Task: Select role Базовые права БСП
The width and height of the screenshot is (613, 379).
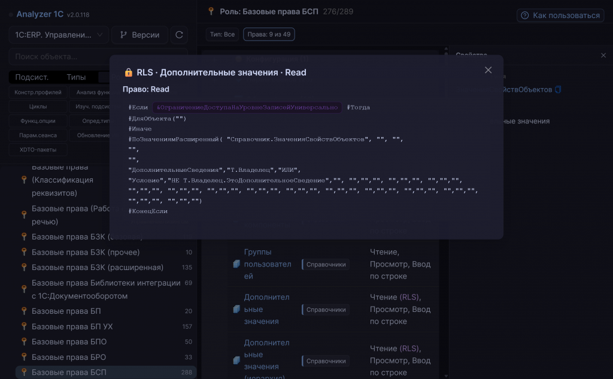Action: 105,372
